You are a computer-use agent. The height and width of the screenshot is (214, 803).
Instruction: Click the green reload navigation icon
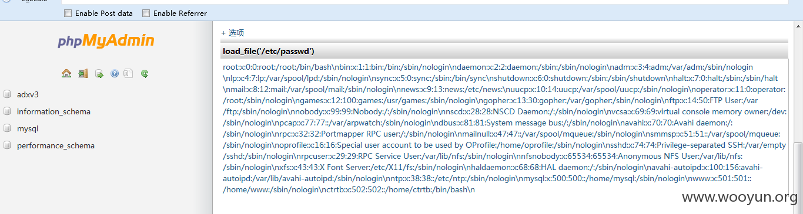(145, 74)
